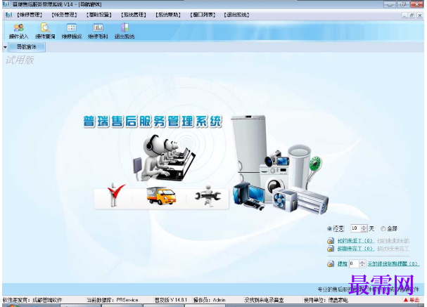Click the 当前数据库: PRService status text
Viewport: 427px width, 307px height.
click(112, 300)
